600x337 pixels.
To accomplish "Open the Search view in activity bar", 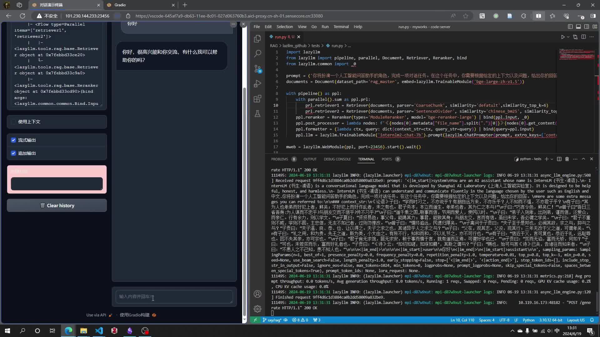I will [257, 53].
